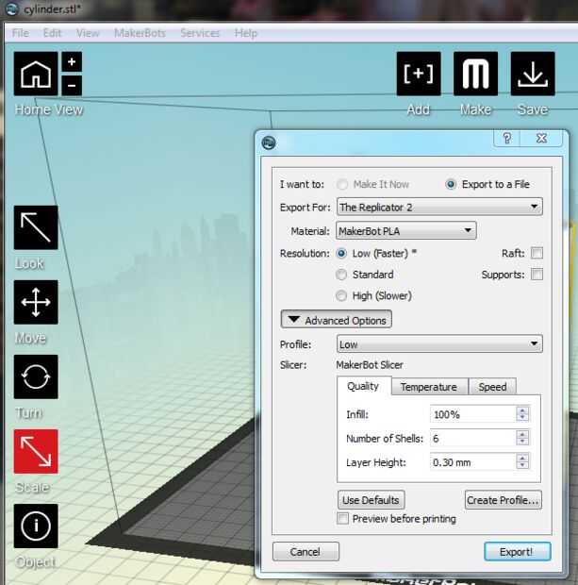Click the Infill value field
578x585 pixels.
pos(473,414)
